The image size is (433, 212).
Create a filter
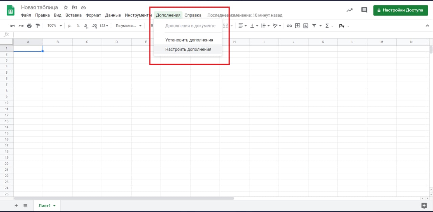tap(314, 26)
